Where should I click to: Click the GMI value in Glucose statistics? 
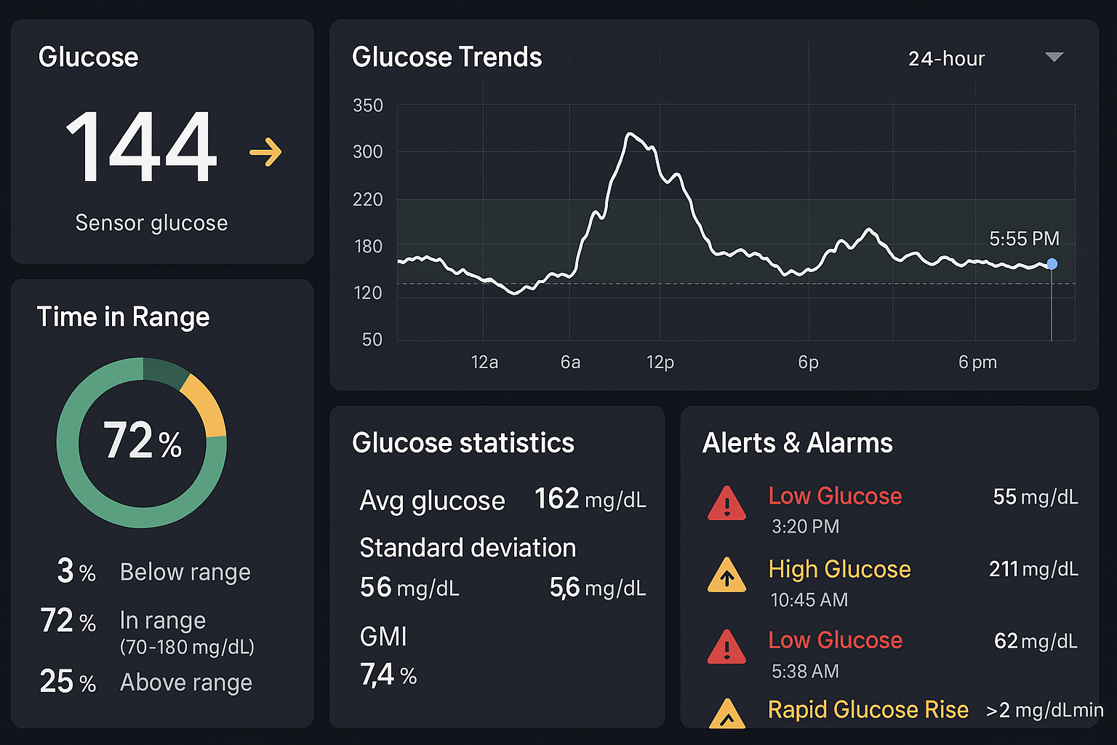(387, 674)
